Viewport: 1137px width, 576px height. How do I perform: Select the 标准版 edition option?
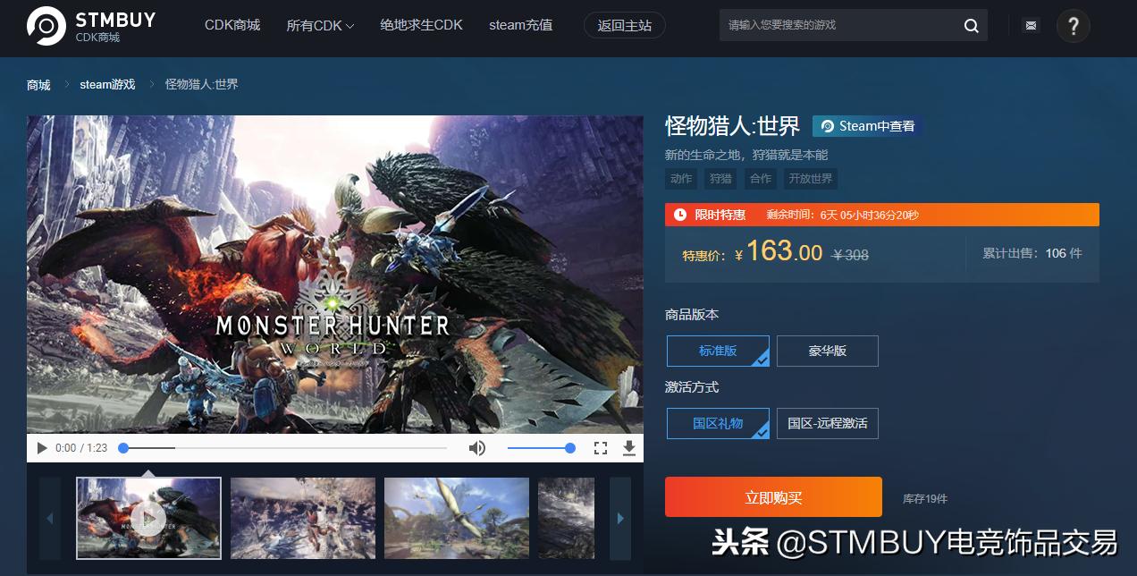pyautogui.click(x=718, y=351)
